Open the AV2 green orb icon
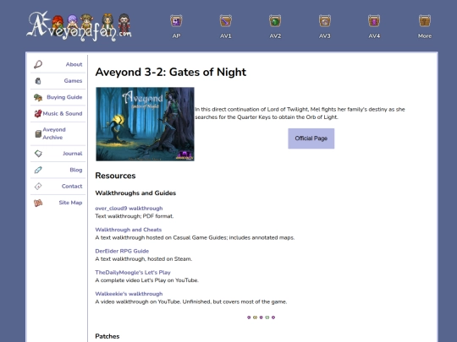 (275, 21)
